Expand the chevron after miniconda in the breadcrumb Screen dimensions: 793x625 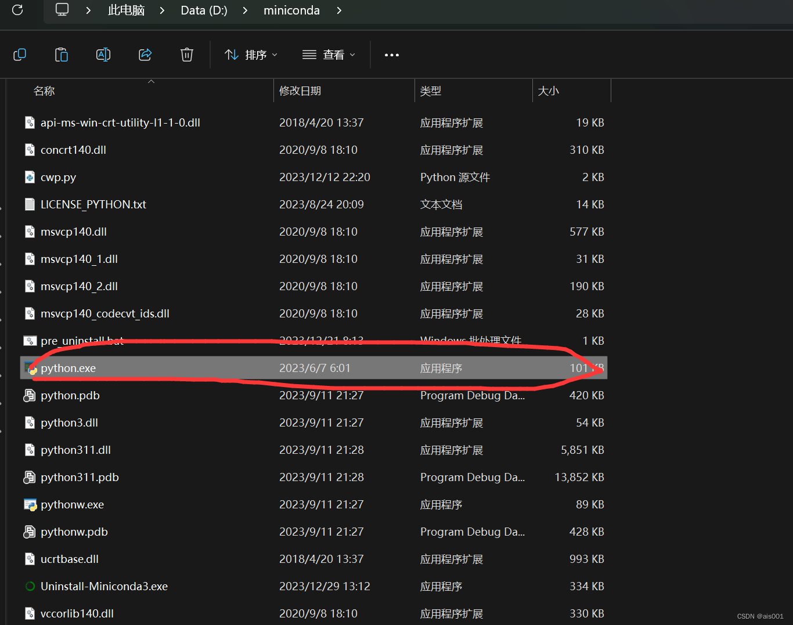point(339,10)
